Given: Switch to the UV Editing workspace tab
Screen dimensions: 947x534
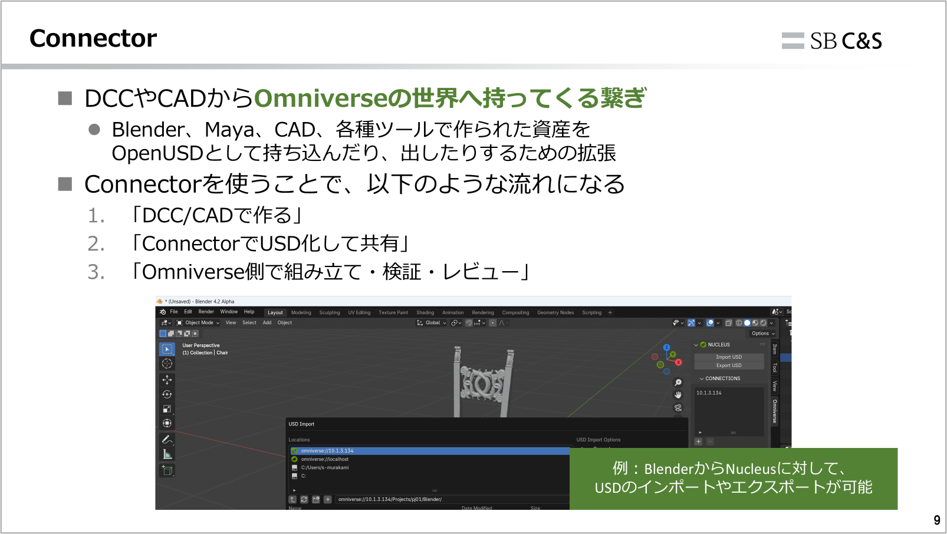Looking at the screenshot, I should click(x=359, y=312).
